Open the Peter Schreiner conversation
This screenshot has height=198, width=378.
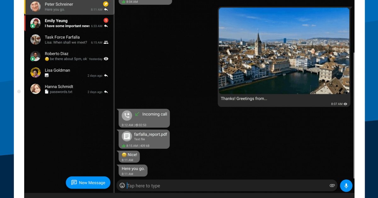69,7
